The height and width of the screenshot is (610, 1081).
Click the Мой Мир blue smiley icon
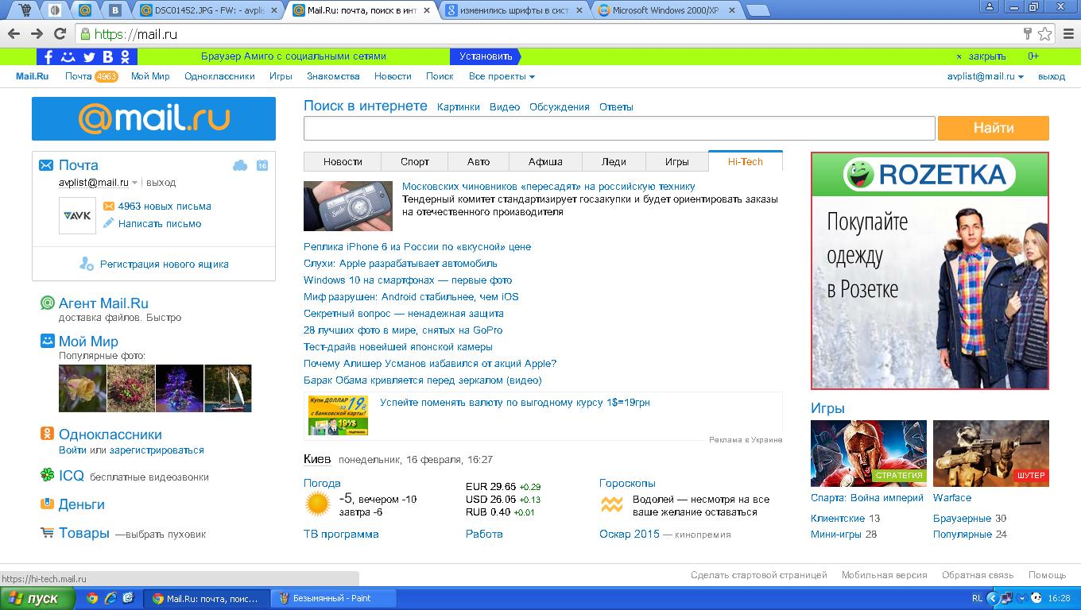[x=48, y=341]
